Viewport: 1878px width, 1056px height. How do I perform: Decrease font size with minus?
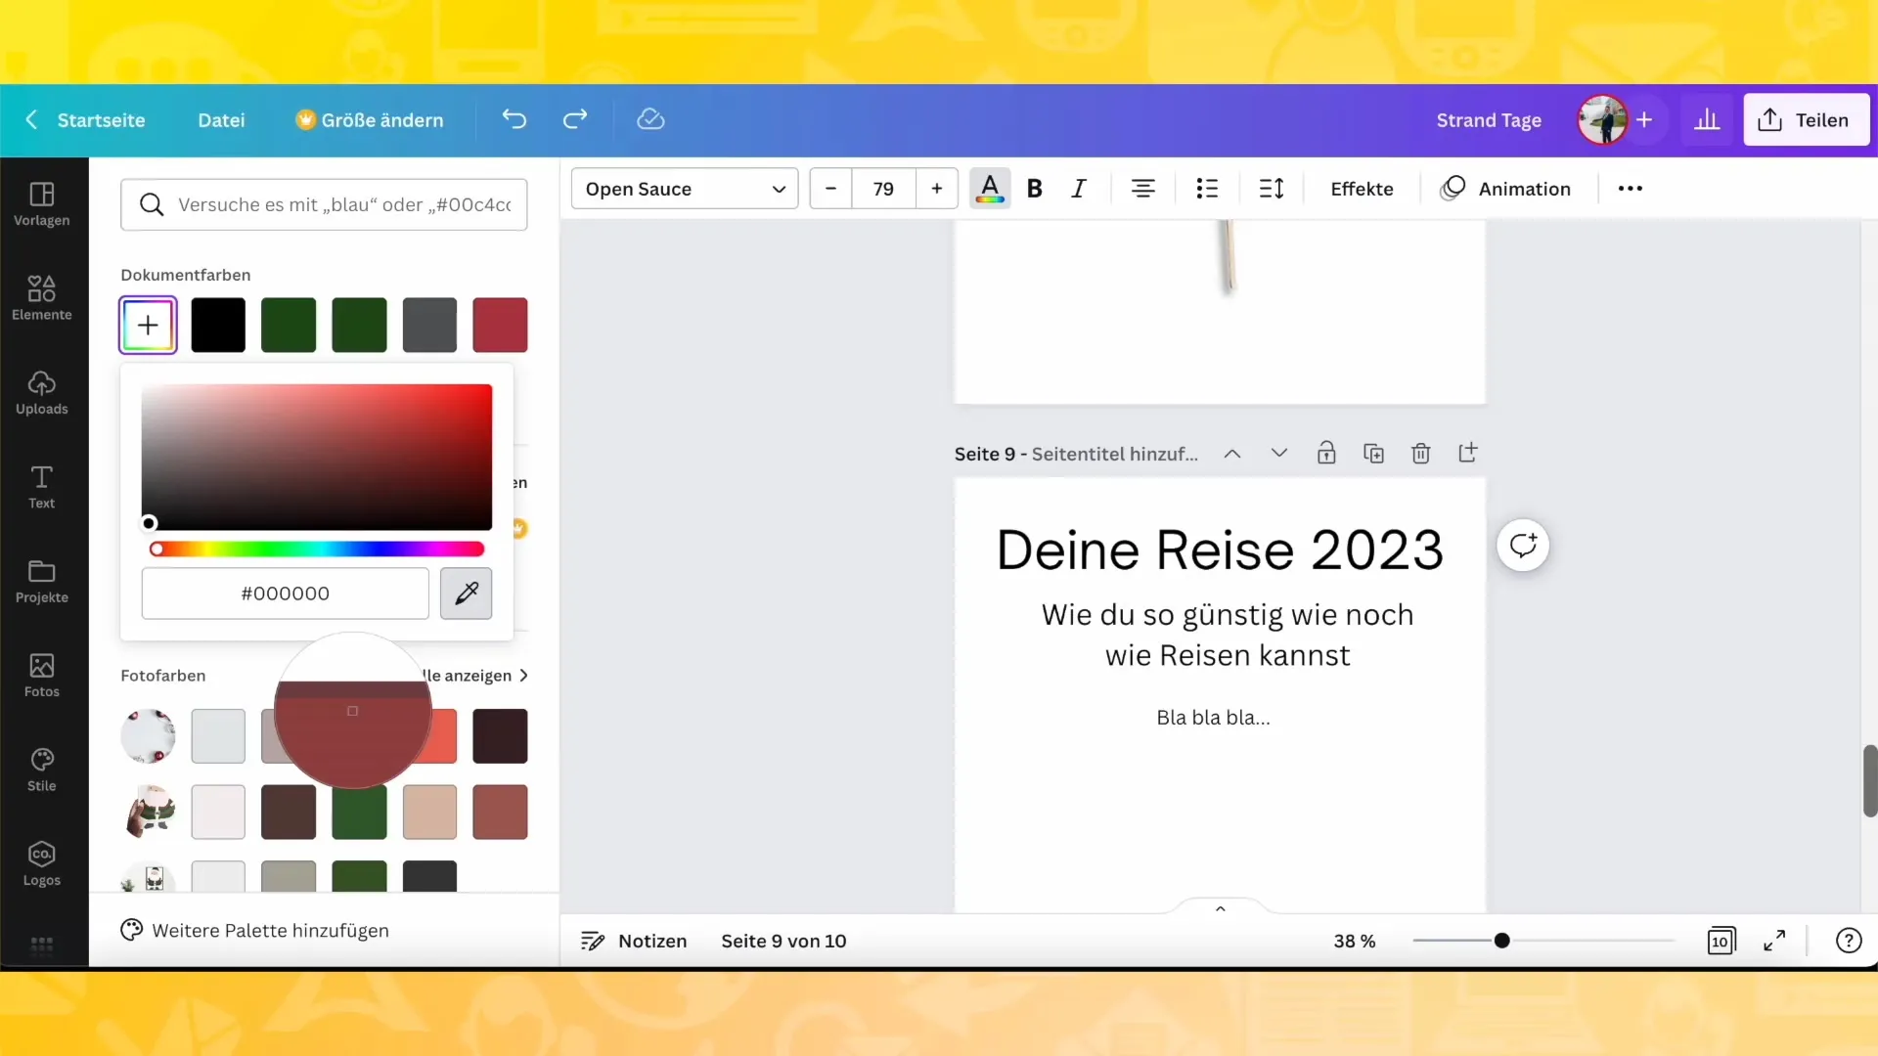coord(830,189)
